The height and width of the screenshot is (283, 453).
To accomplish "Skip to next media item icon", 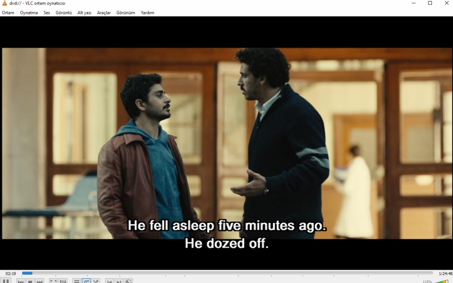I will click(40, 281).
